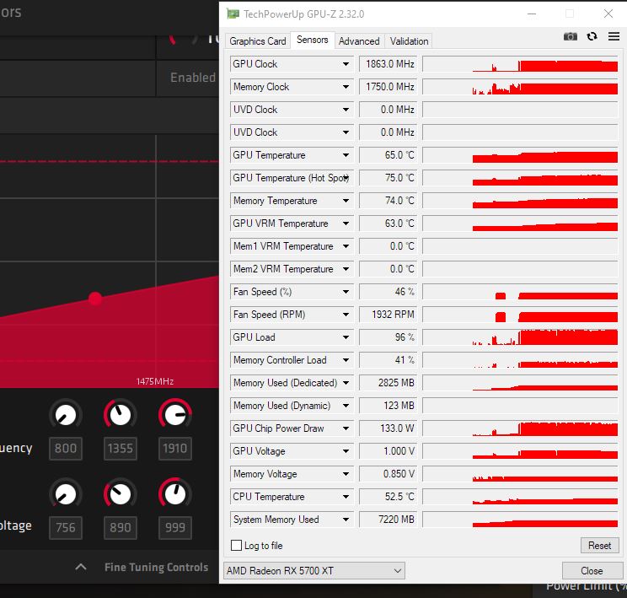Open the GPU Voltage sensor dropdown
Viewport: 627px width, 598px height.
pos(346,451)
